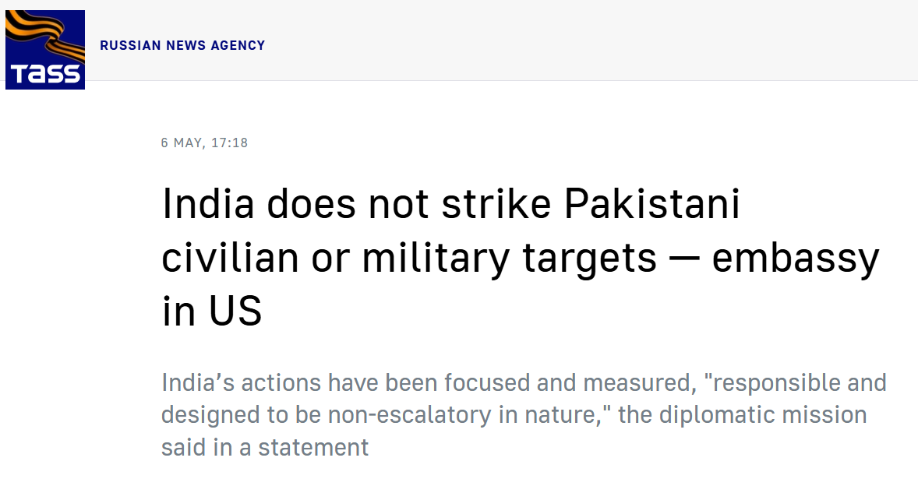Click the word "strike" in the headline
The height and width of the screenshot is (500, 918).
click(496, 204)
